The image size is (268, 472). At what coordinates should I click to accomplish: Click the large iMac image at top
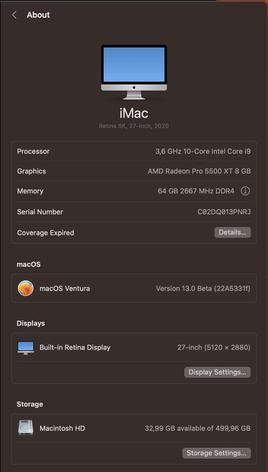[134, 72]
